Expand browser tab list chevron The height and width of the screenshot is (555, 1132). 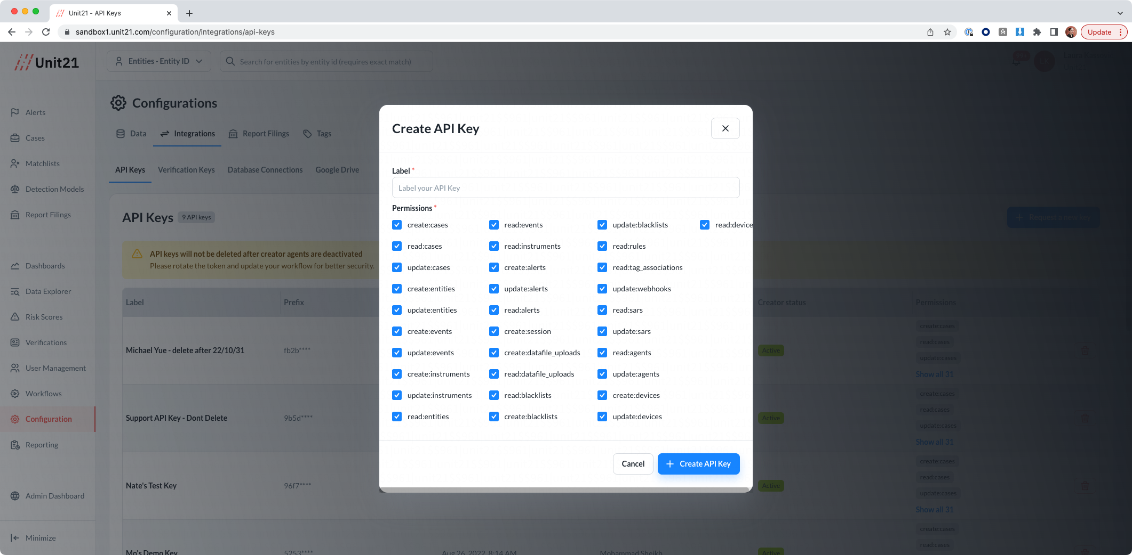click(1120, 13)
